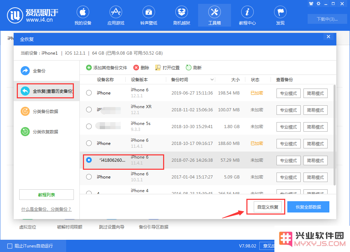Open 刷机越狱 flash and jailbreak section
Image resolution: width=350 pixels, height=252 pixels.
(181, 16)
